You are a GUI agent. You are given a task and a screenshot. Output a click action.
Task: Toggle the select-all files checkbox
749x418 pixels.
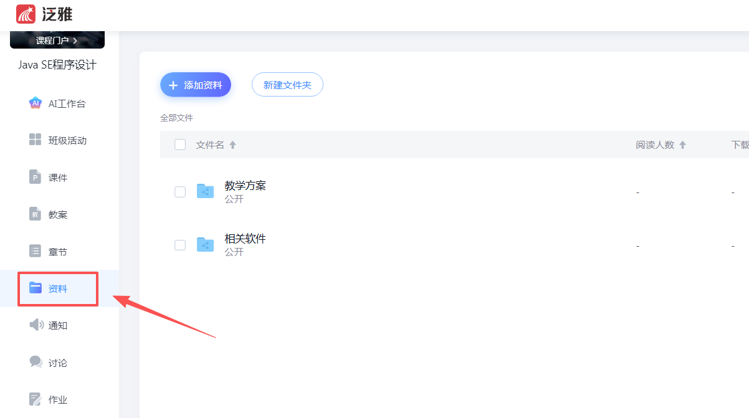click(180, 145)
